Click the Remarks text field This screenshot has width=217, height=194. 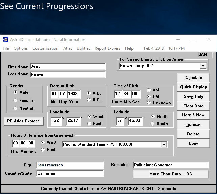click(170, 165)
